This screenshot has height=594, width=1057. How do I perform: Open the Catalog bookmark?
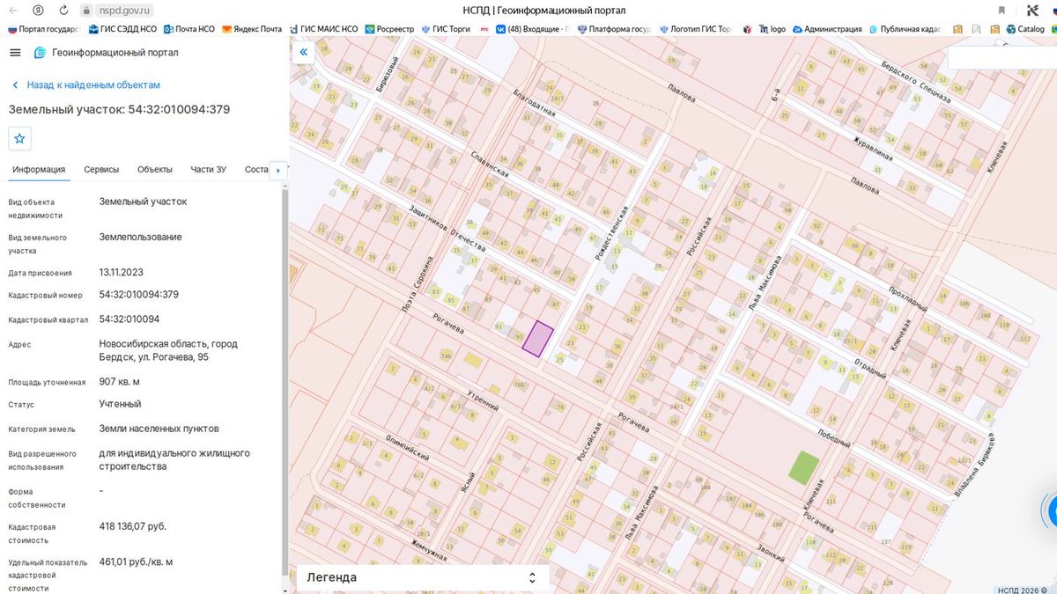(x=1024, y=29)
